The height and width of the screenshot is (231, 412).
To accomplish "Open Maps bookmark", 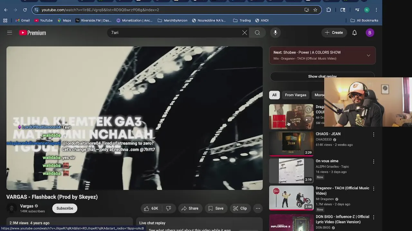I will pos(64,21).
